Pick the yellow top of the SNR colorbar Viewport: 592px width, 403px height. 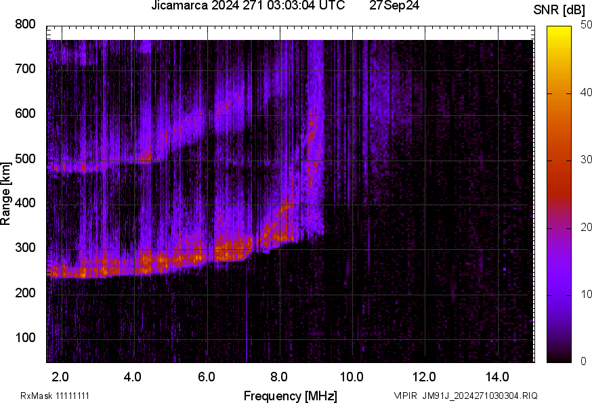pos(559,30)
